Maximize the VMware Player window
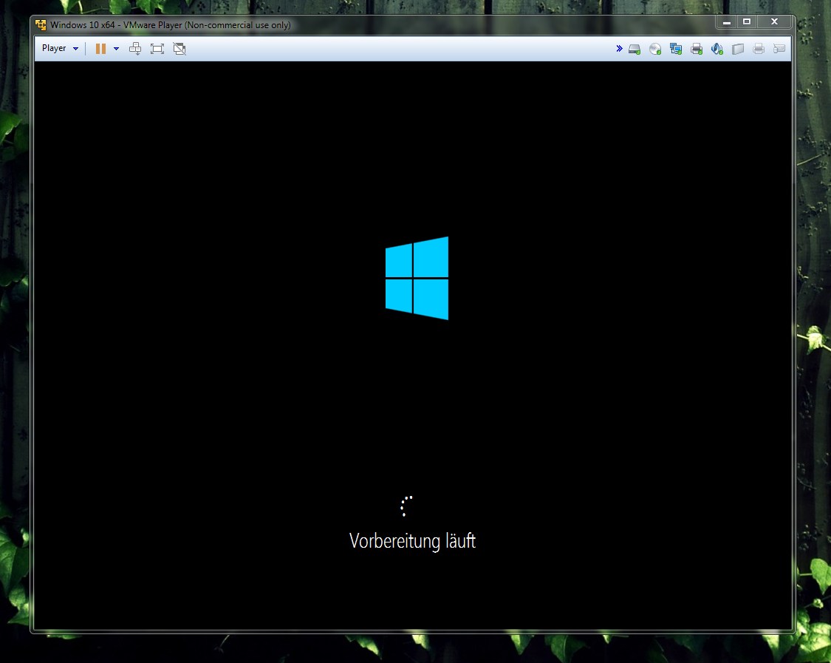831x663 pixels. tap(747, 21)
